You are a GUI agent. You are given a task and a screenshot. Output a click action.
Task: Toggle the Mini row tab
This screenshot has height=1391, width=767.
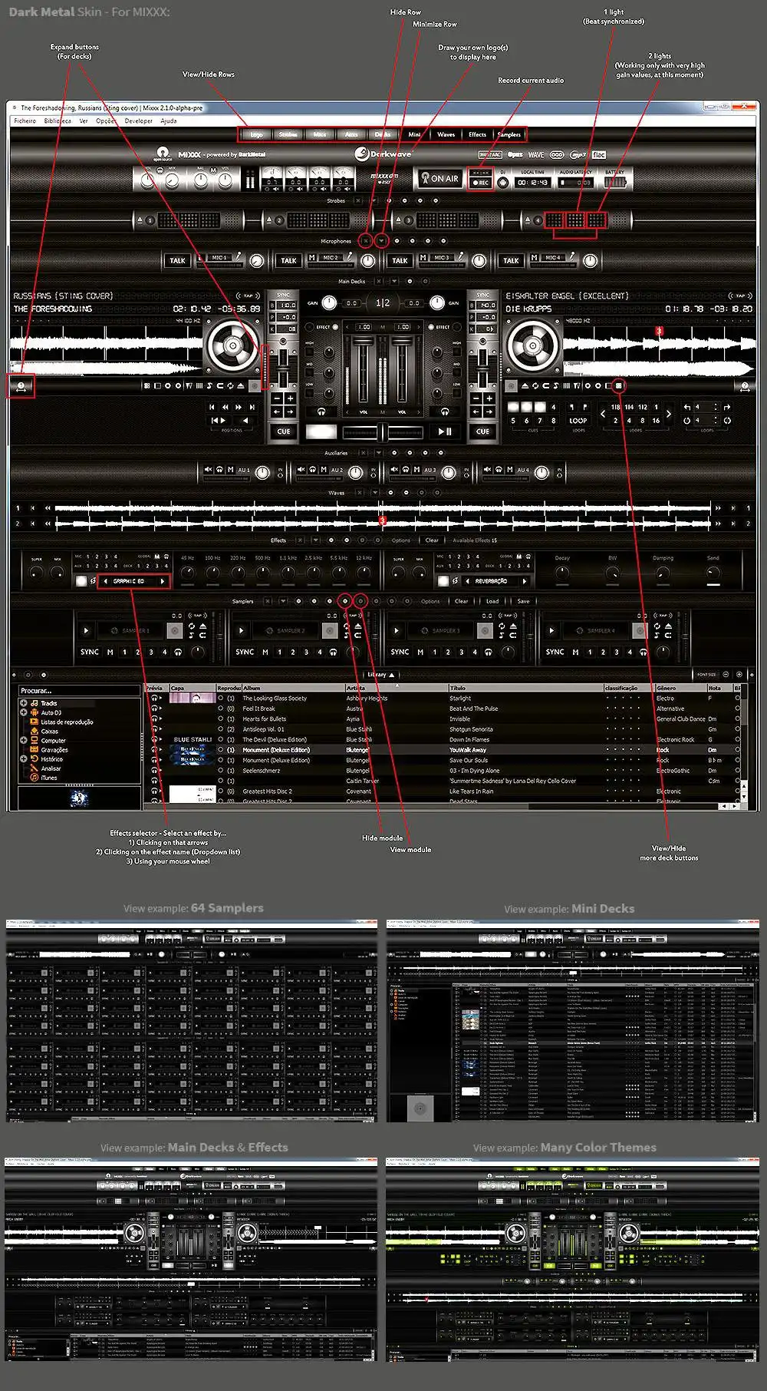[x=414, y=134]
